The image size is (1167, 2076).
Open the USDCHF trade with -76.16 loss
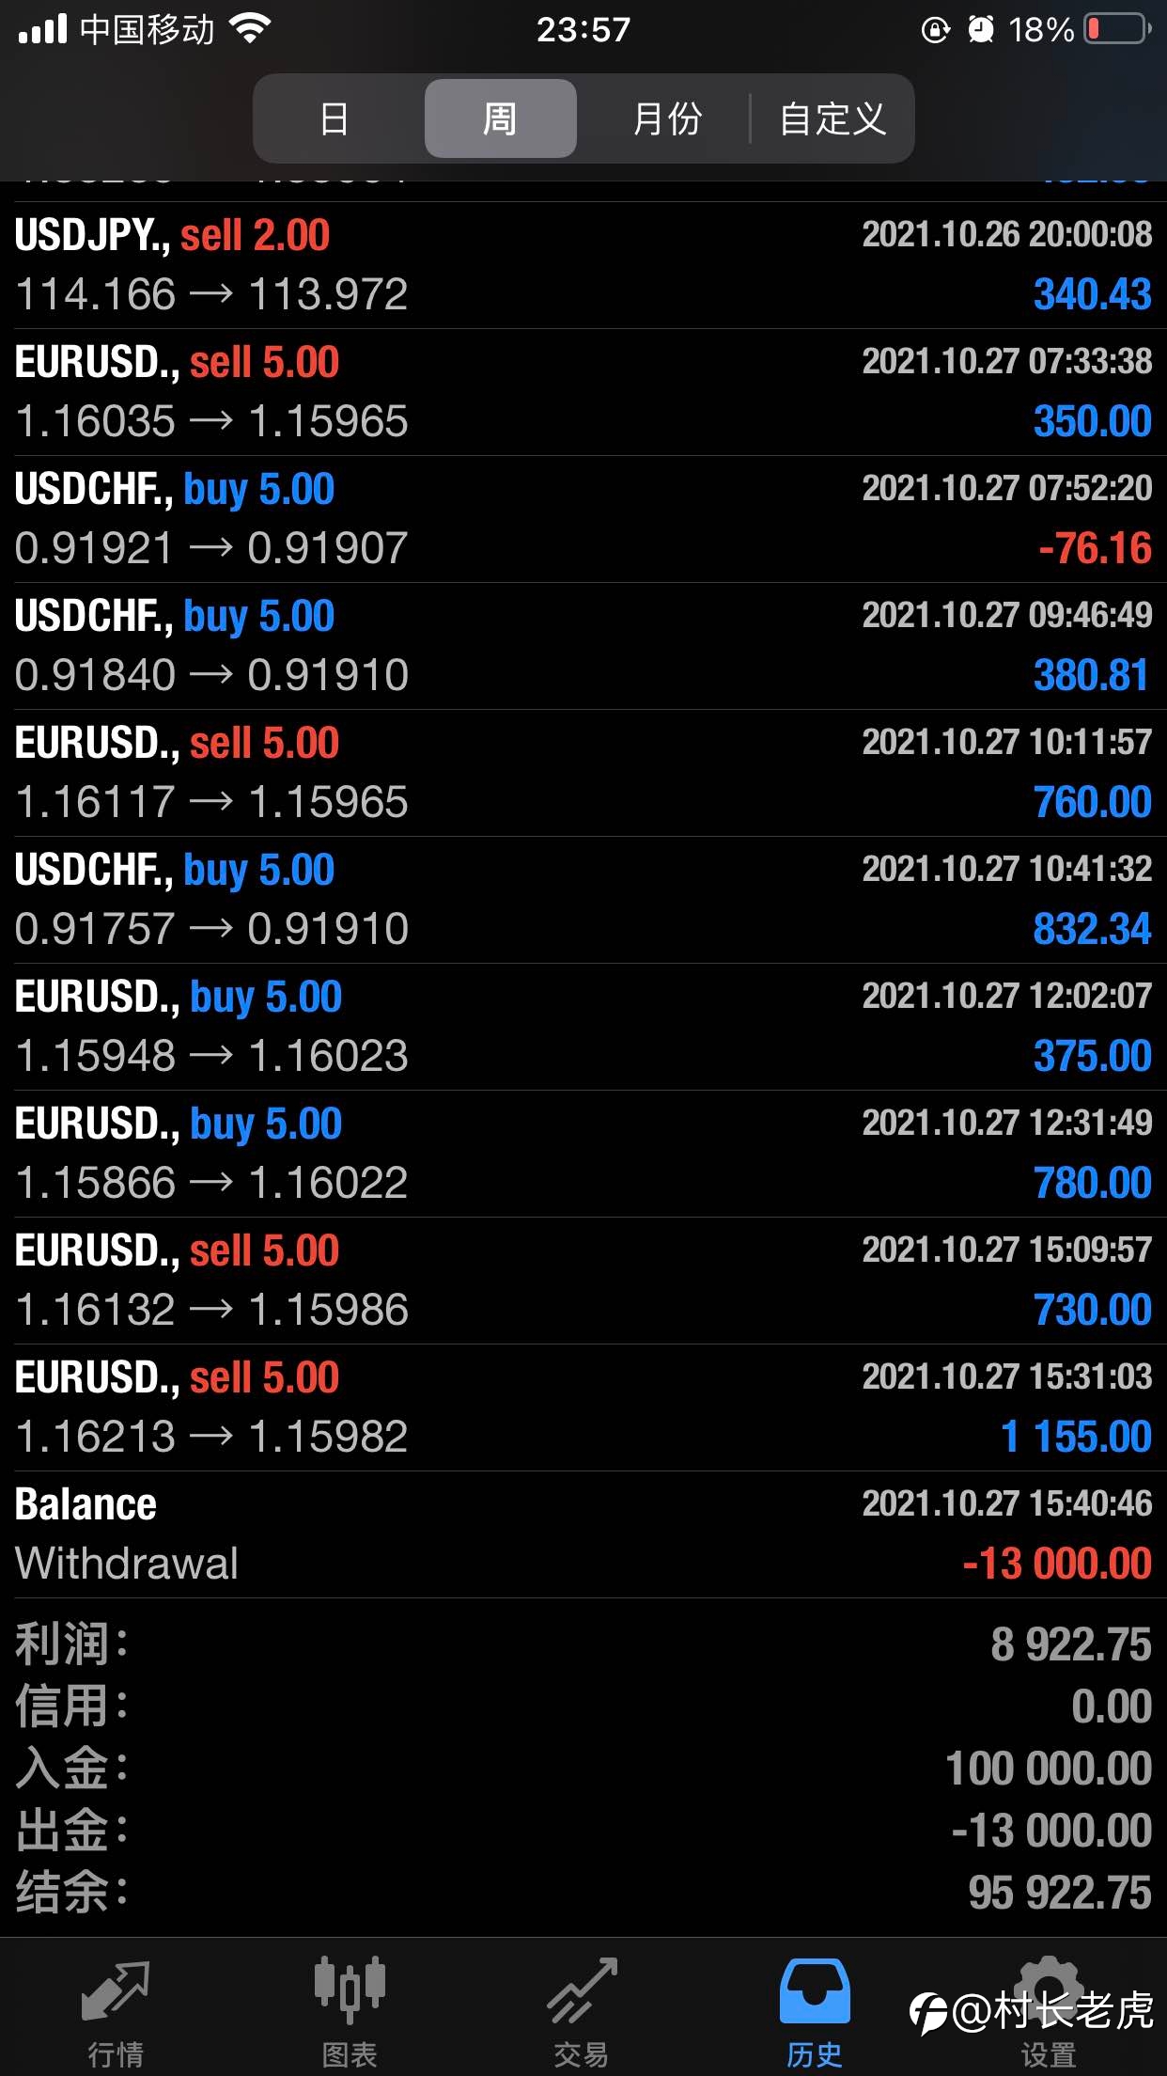pos(583,519)
